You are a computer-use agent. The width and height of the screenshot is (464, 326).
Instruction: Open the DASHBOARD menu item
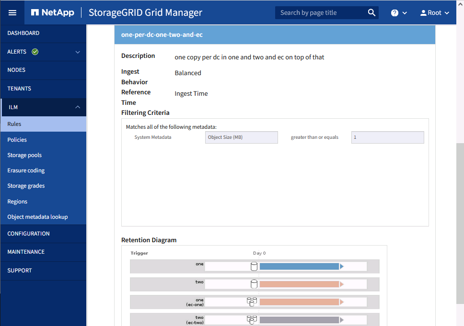(43, 33)
